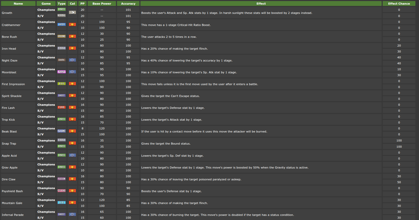This screenshot has height=220, width=419.
Task: Click Dire Claw's physical category icon
Action: [x=72, y=179]
